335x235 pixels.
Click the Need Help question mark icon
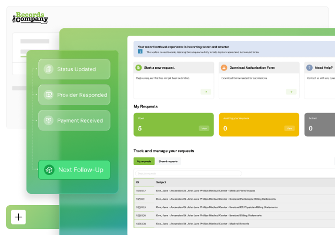309,68
